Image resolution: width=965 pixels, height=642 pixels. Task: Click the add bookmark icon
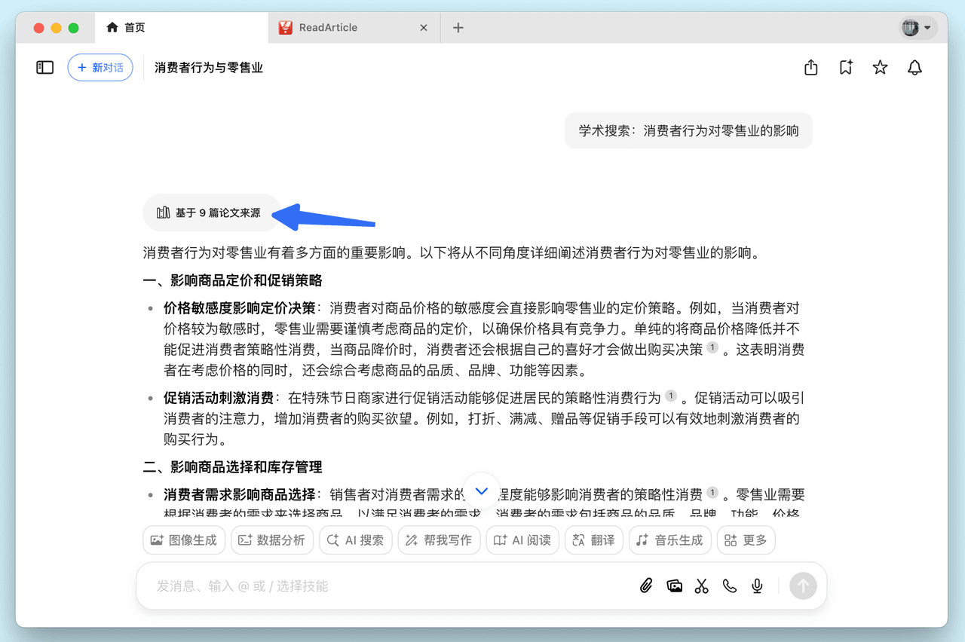coord(846,68)
